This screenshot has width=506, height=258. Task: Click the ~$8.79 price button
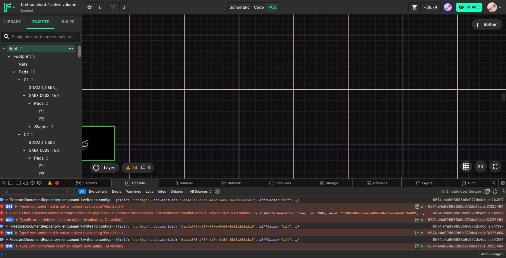[x=430, y=7]
